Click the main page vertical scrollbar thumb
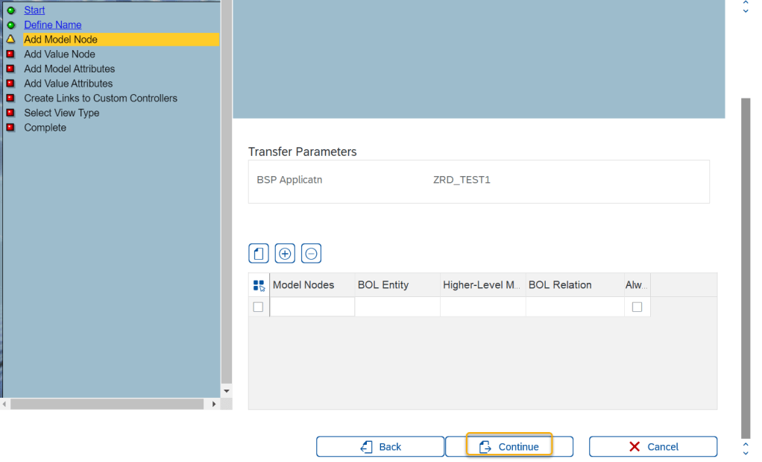762x462 pixels. pos(746,269)
